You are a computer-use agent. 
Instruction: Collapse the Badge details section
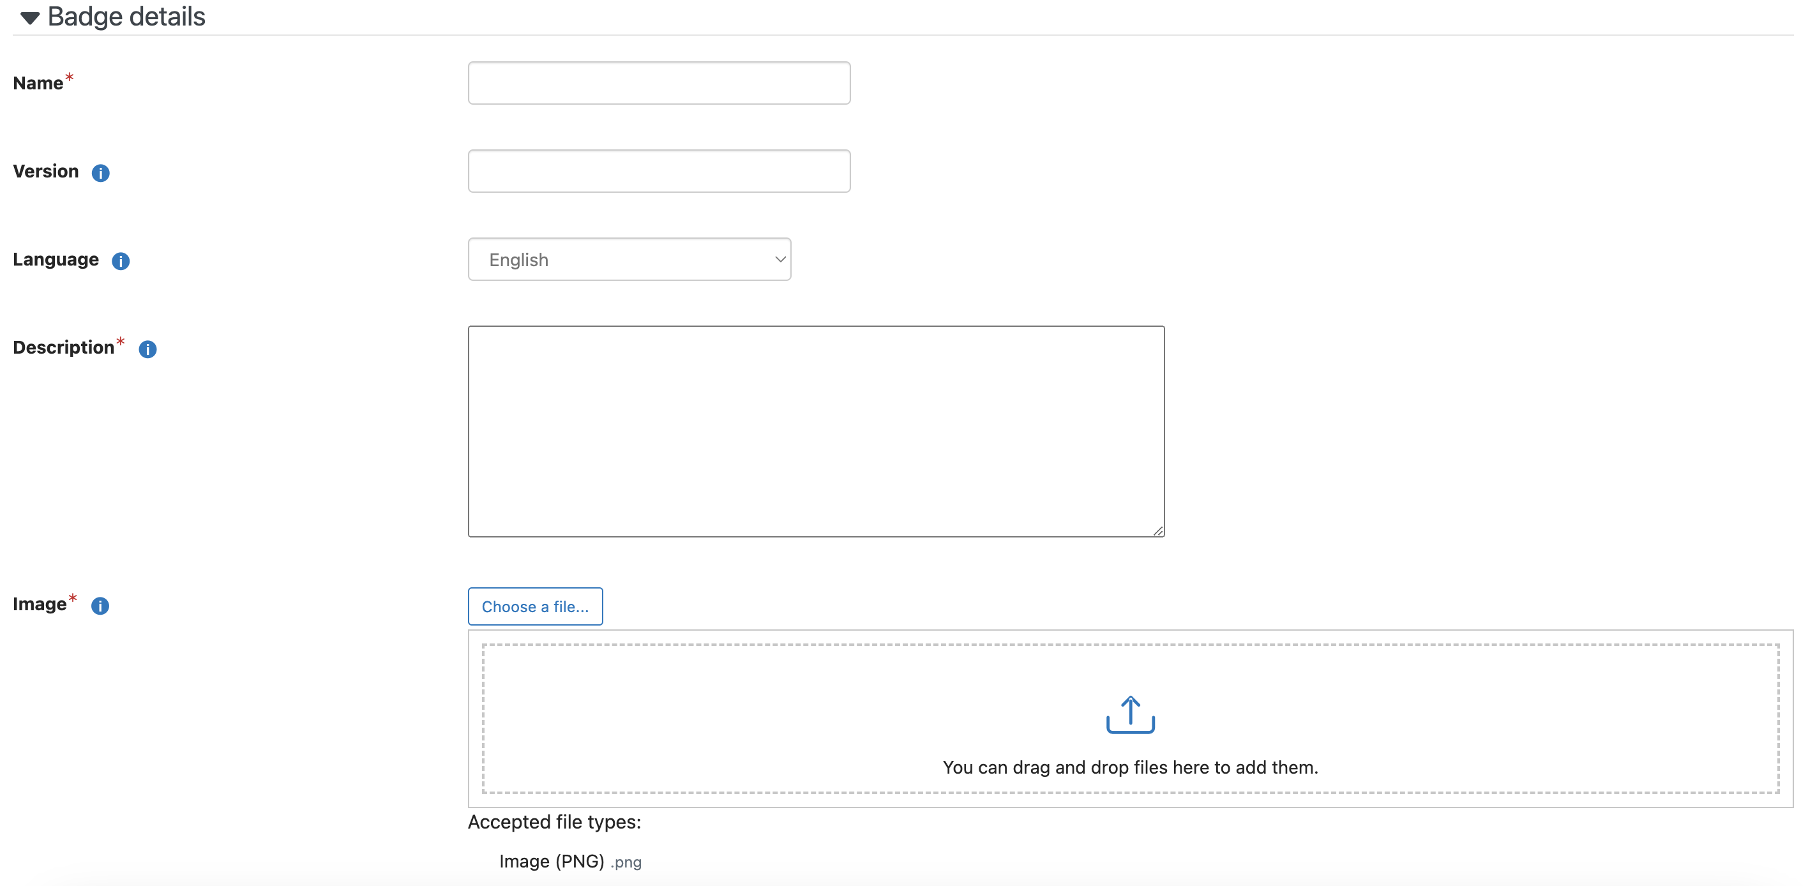pyautogui.click(x=29, y=17)
